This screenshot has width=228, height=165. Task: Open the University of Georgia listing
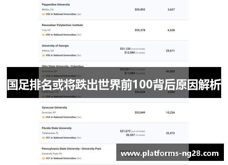[55, 46]
